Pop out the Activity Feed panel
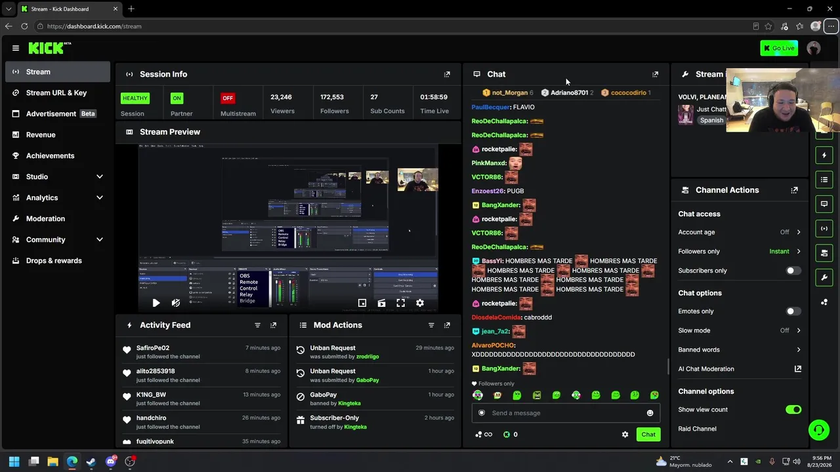The image size is (840, 472). click(x=273, y=325)
